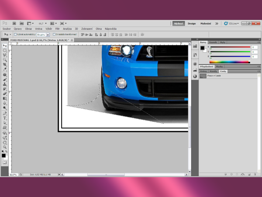Select the Zoom tool in toolbox
Screen dimensions: 262x197
[5, 147]
